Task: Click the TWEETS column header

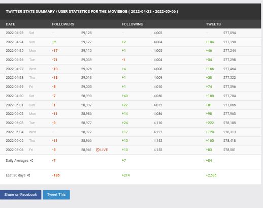Action: [x=213, y=24]
